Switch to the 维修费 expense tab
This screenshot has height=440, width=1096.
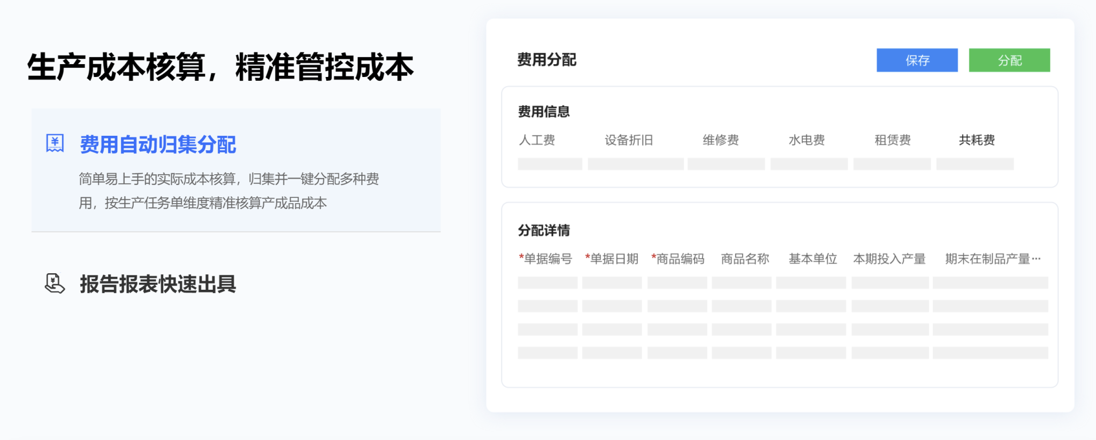720,140
